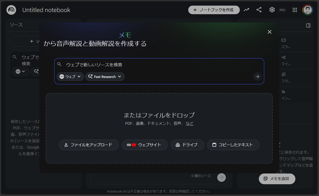Viewport: 319px width, 196px height.
Task: Open the など link under supported file types
Action: (x=189, y=123)
